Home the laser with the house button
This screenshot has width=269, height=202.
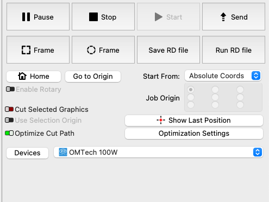click(x=34, y=77)
